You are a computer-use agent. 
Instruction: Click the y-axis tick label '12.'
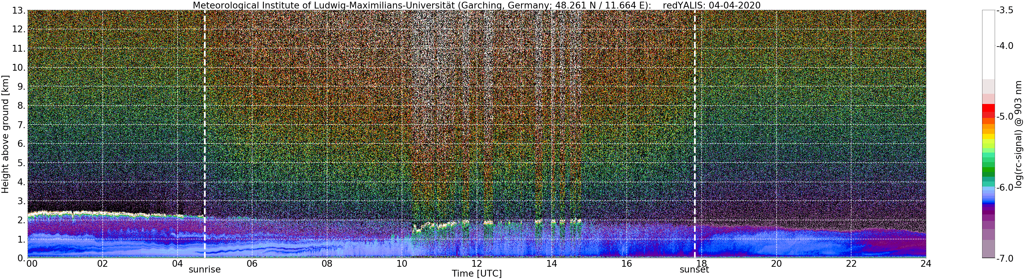19,29
